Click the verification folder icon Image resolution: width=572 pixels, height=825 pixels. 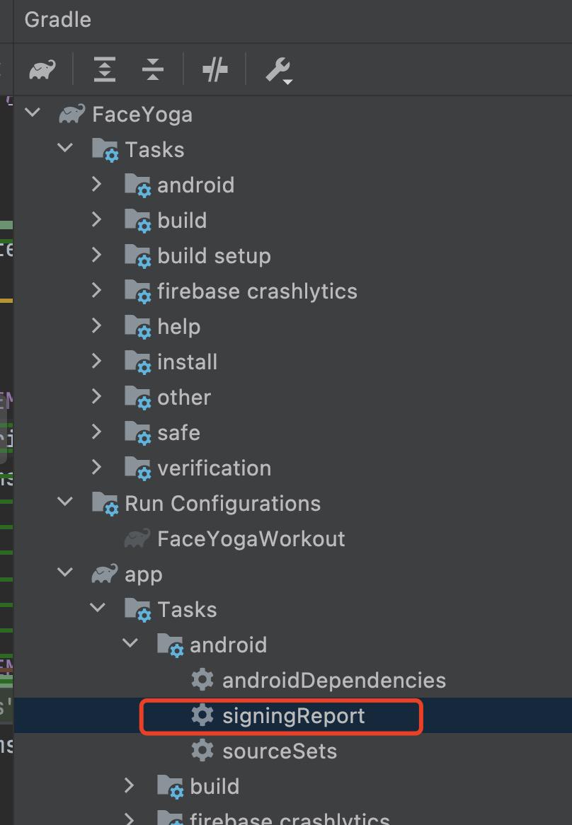(138, 468)
